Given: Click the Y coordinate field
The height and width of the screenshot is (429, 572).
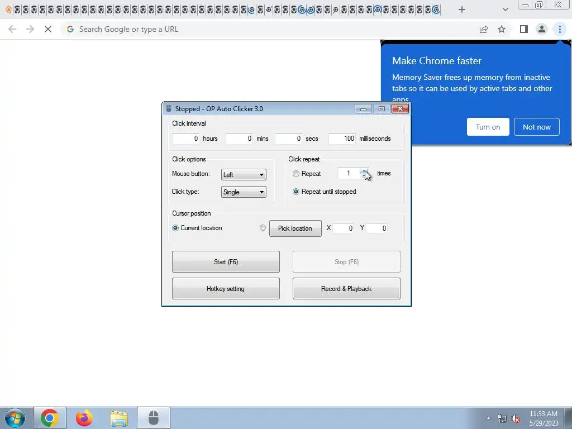Looking at the screenshot, I should 376,228.
